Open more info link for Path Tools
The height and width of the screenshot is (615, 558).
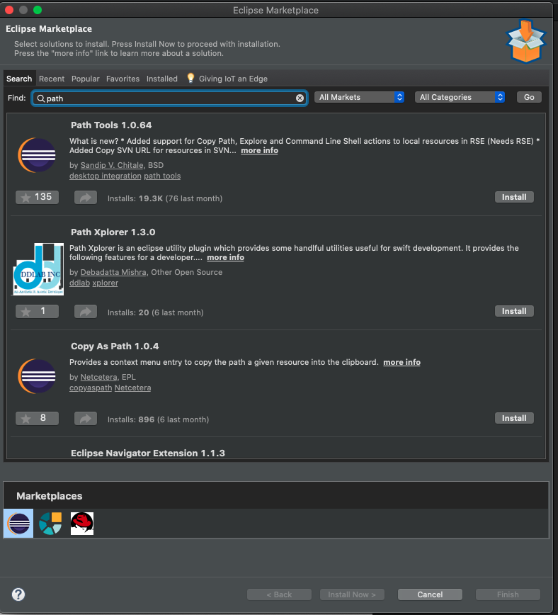point(259,151)
